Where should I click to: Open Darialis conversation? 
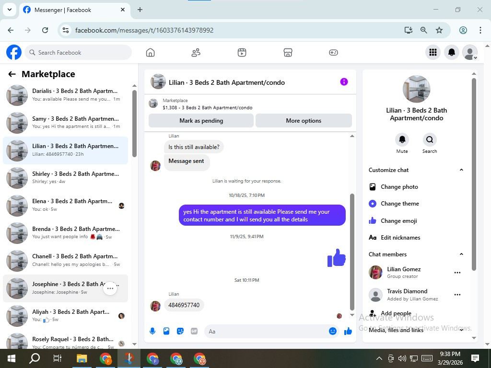coord(65,95)
